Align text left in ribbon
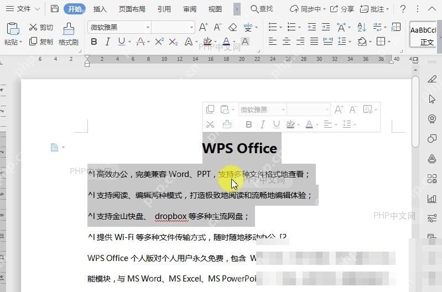Image resolution: width=442 pixels, height=292 pixels. [x=272, y=41]
